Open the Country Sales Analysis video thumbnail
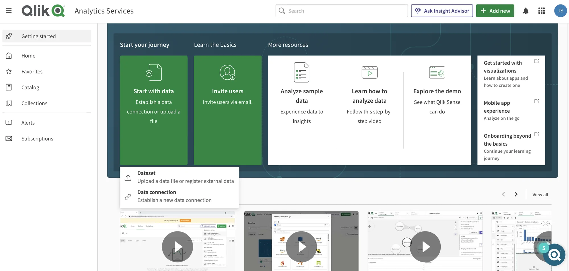Image resolution: width=569 pixels, height=271 pixels. [x=521, y=241]
